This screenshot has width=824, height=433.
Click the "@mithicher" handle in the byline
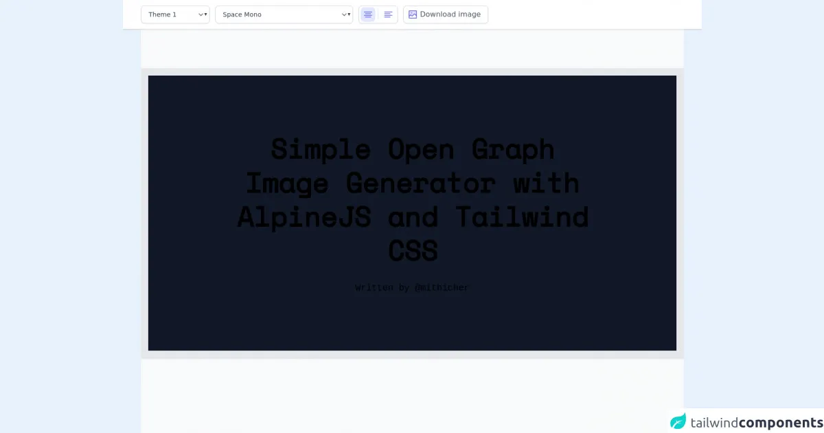click(442, 287)
